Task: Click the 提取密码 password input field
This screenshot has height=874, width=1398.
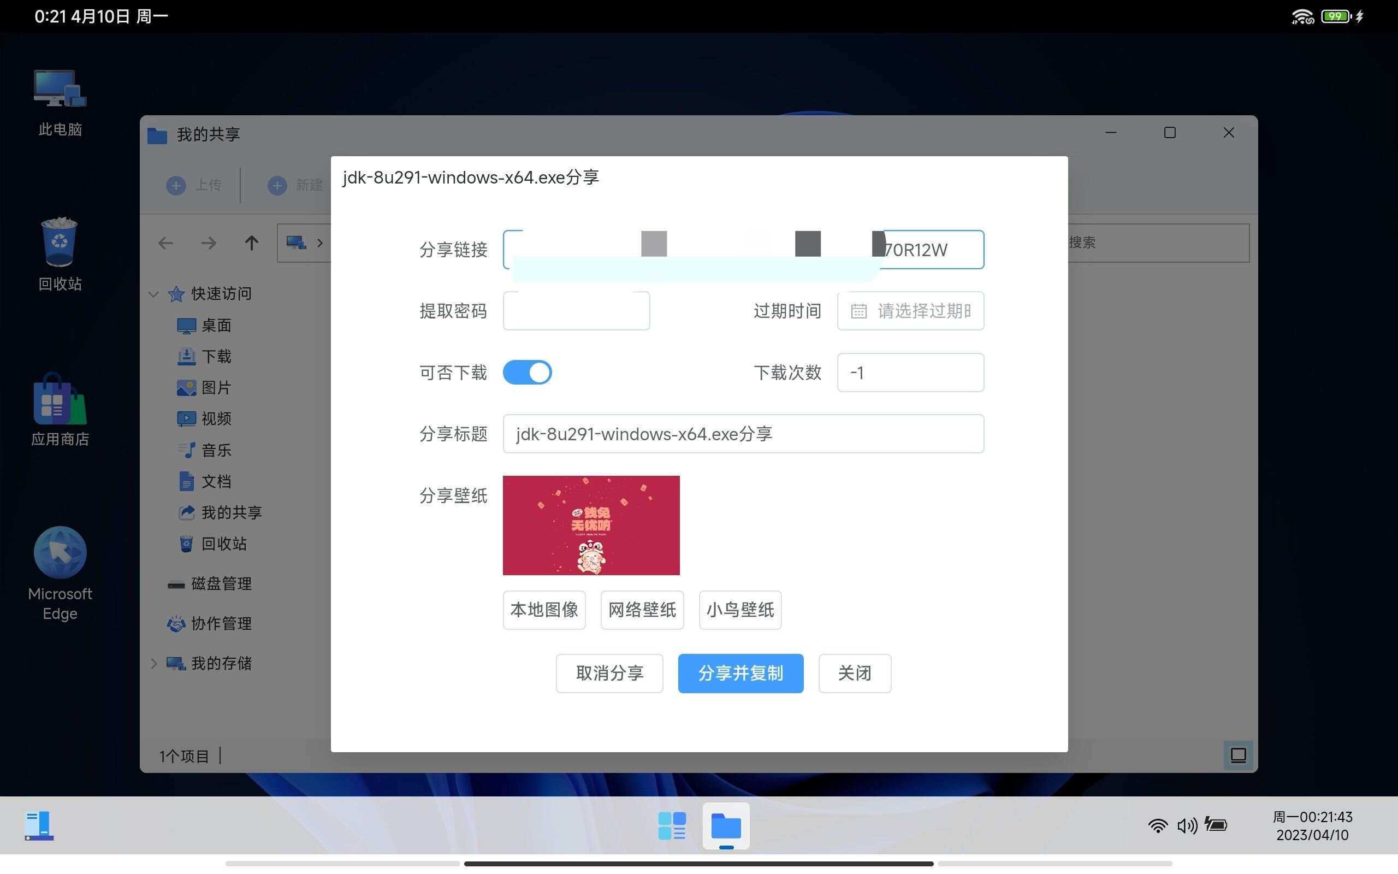Action: click(x=576, y=310)
